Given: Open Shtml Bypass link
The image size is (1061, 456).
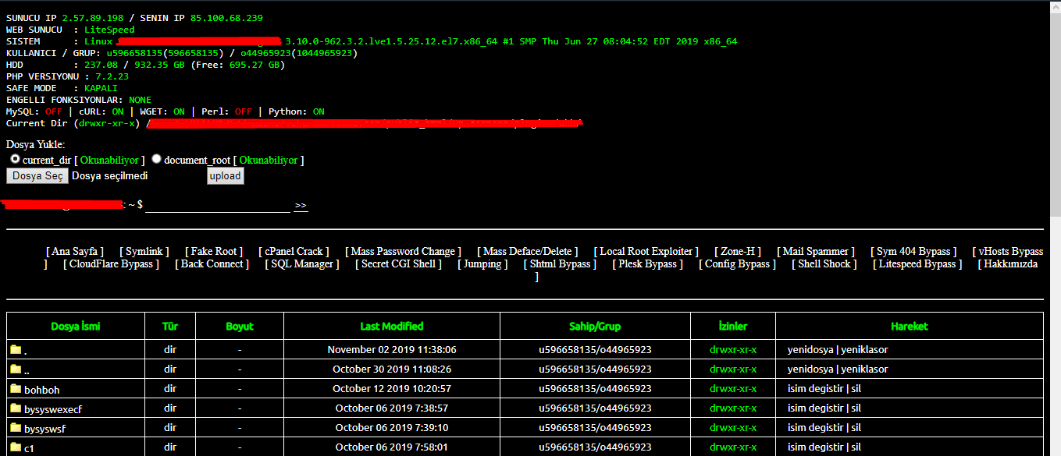Looking at the screenshot, I should 560,264.
